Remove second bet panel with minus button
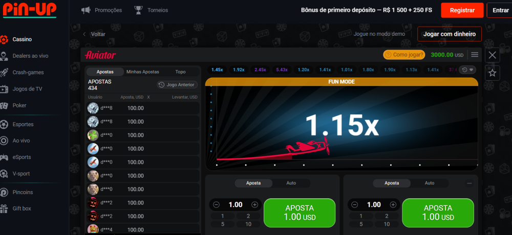This screenshot has height=235, width=512. click(470, 183)
